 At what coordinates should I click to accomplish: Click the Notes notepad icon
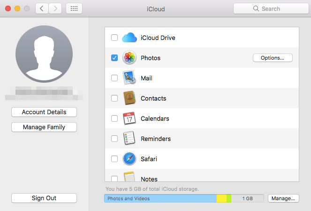pyautogui.click(x=129, y=177)
